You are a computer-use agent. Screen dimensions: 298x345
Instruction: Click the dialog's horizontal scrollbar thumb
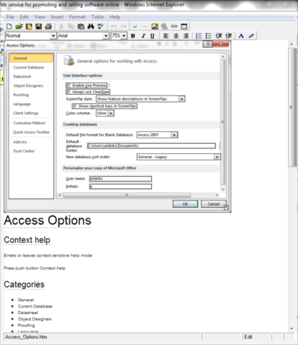point(127,195)
